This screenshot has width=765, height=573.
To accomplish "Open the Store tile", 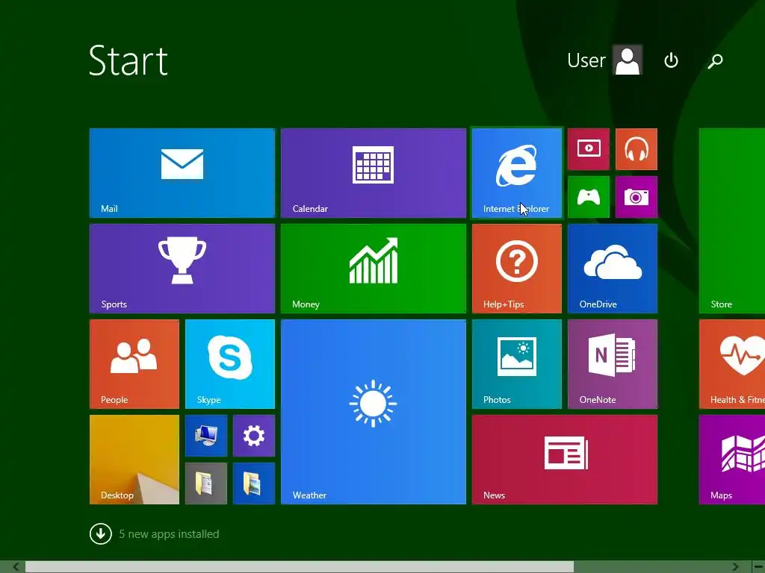I will coord(732,221).
